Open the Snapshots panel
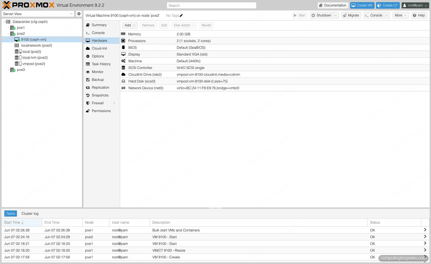This screenshot has height=264, width=431. (x=102, y=95)
